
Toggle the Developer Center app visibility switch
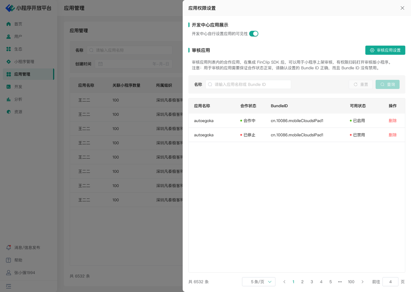254,34
